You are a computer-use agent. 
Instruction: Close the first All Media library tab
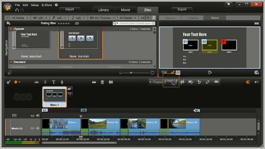coord(27,18)
